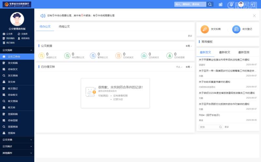This screenshot has width=261, height=162.
Task: Switch to the 待阅公文 tab
Action: tap(64, 27)
